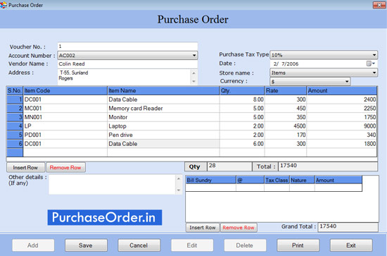Click Insert Row below the items table

(x=25, y=167)
